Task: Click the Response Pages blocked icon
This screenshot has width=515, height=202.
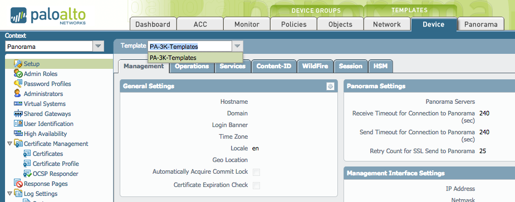Action: coord(18,184)
